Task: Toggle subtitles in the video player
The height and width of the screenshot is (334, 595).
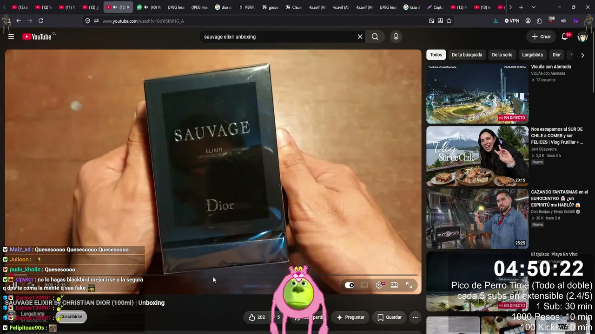Action: coord(364,285)
